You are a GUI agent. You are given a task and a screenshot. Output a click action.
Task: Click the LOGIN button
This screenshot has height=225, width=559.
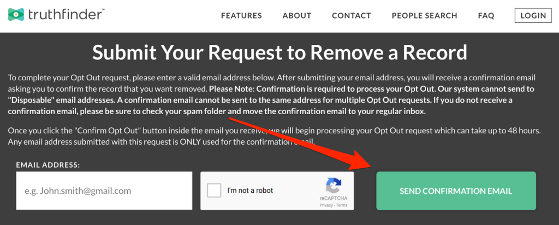coord(533,16)
